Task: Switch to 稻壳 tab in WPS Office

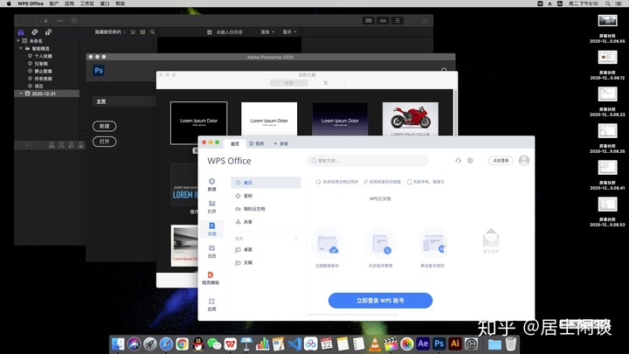Action: [x=257, y=143]
